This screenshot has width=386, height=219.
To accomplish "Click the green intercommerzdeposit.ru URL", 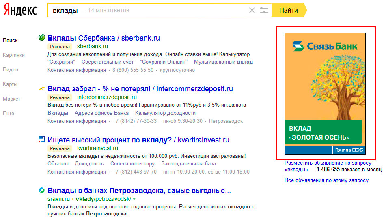I will coord(107,97).
